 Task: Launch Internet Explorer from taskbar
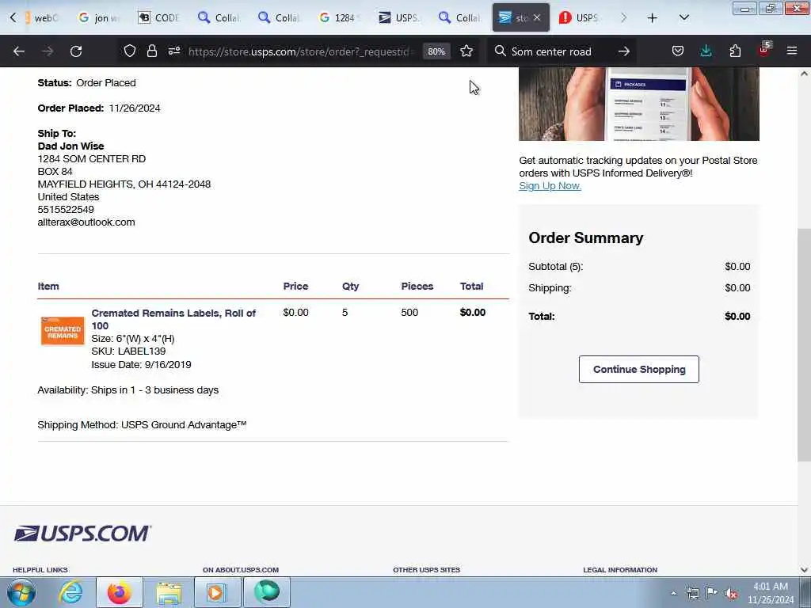pos(70,592)
